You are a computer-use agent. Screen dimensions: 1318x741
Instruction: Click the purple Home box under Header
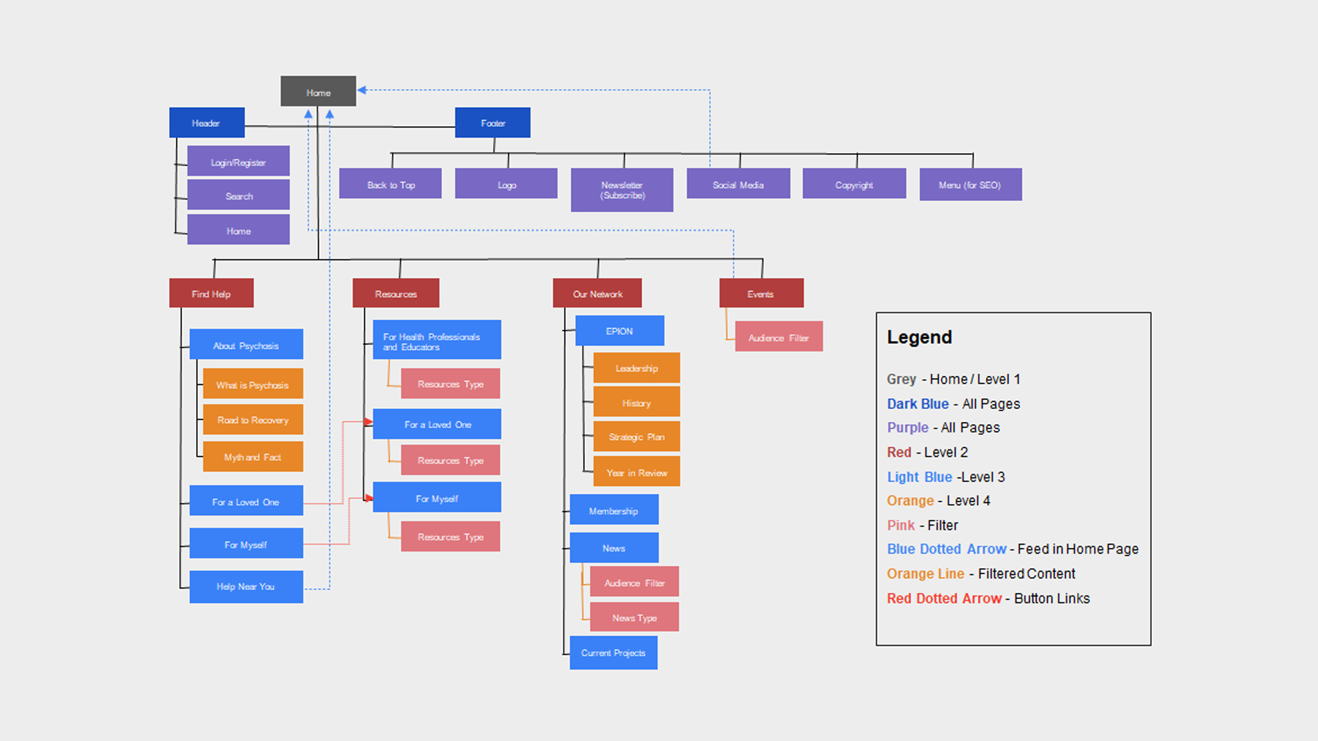(x=238, y=230)
